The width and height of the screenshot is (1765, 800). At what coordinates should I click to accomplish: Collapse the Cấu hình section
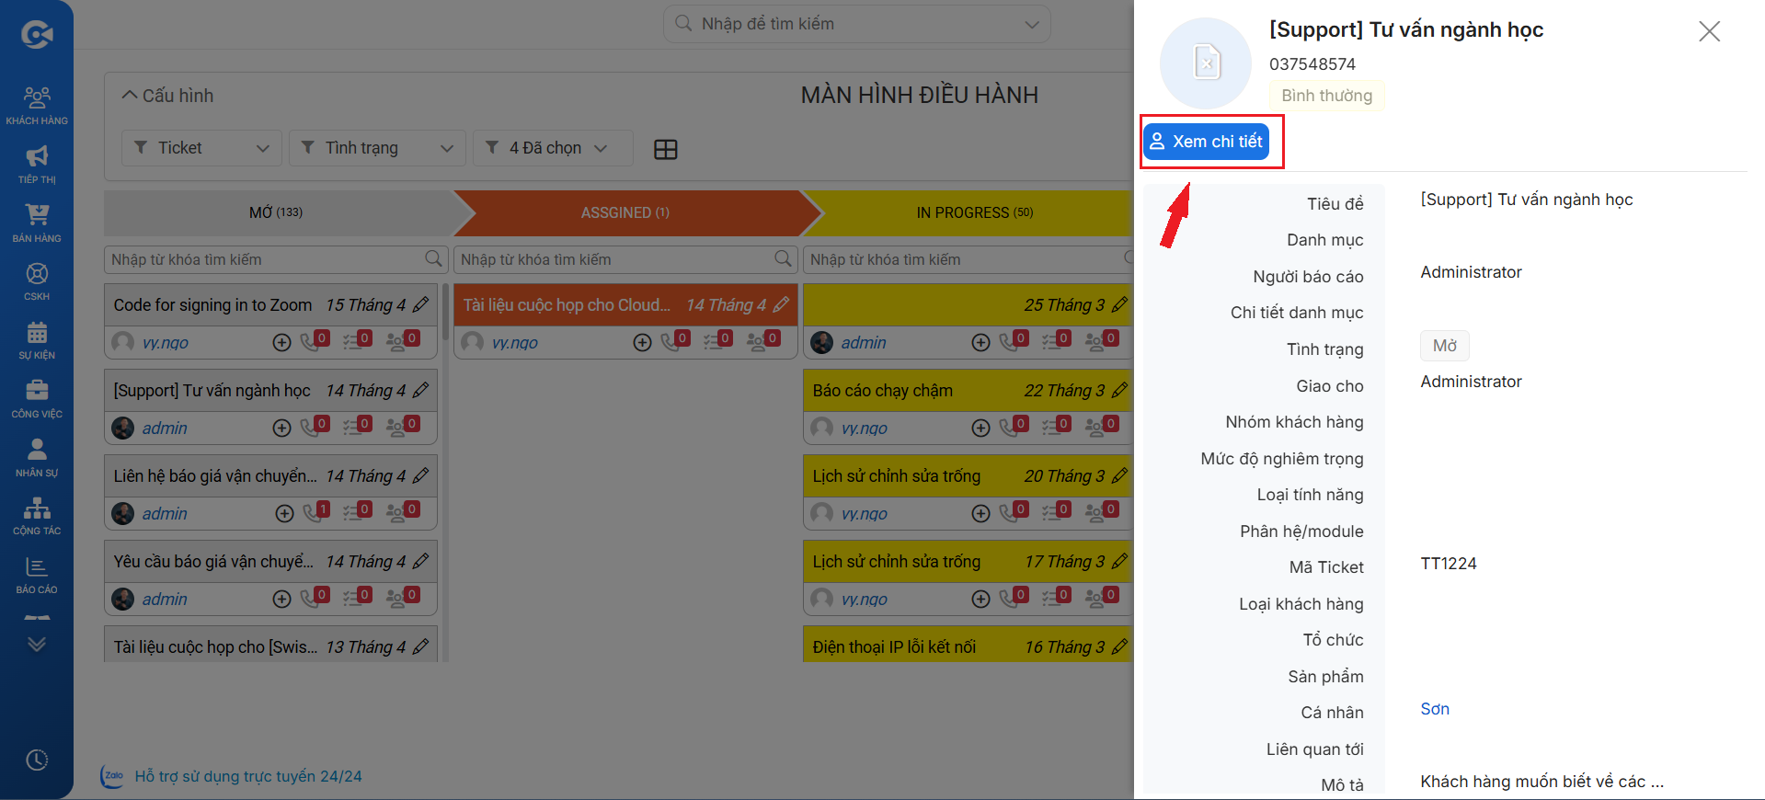tap(167, 96)
